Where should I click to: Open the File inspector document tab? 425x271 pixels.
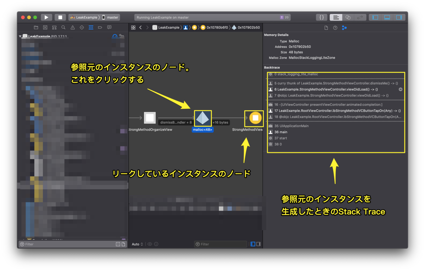pos(326,28)
